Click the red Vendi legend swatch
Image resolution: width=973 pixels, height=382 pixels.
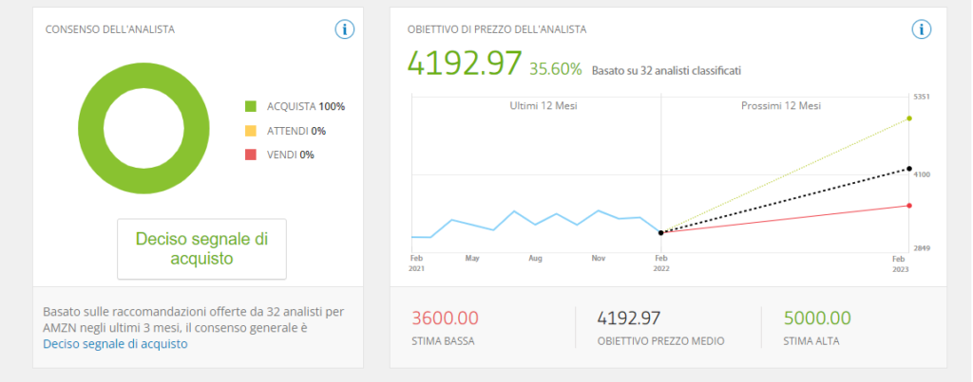[251, 155]
